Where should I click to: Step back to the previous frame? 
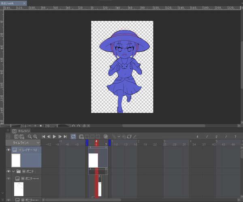point(49,137)
